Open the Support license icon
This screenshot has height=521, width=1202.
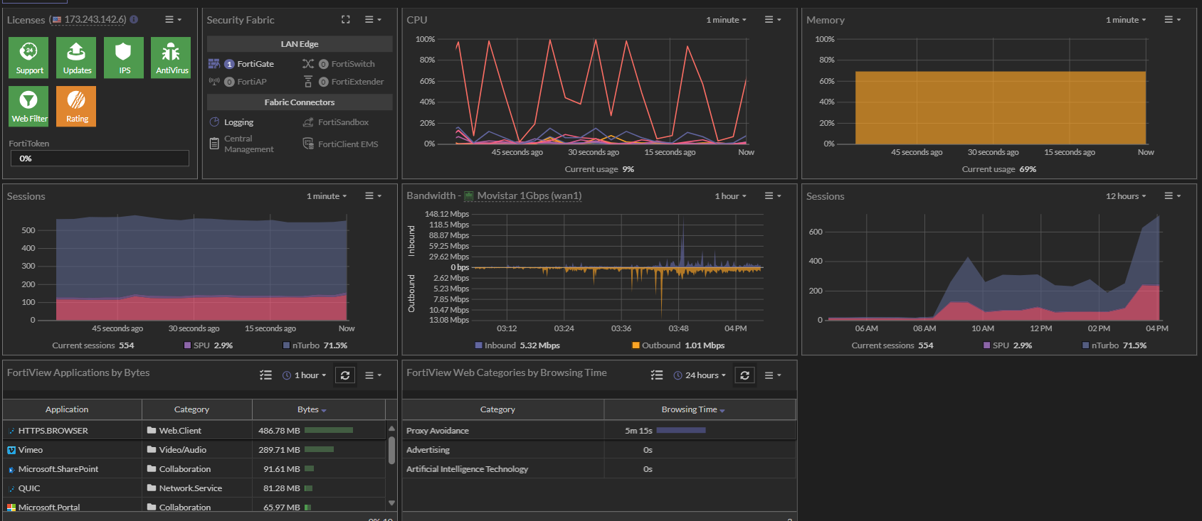click(28, 58)
